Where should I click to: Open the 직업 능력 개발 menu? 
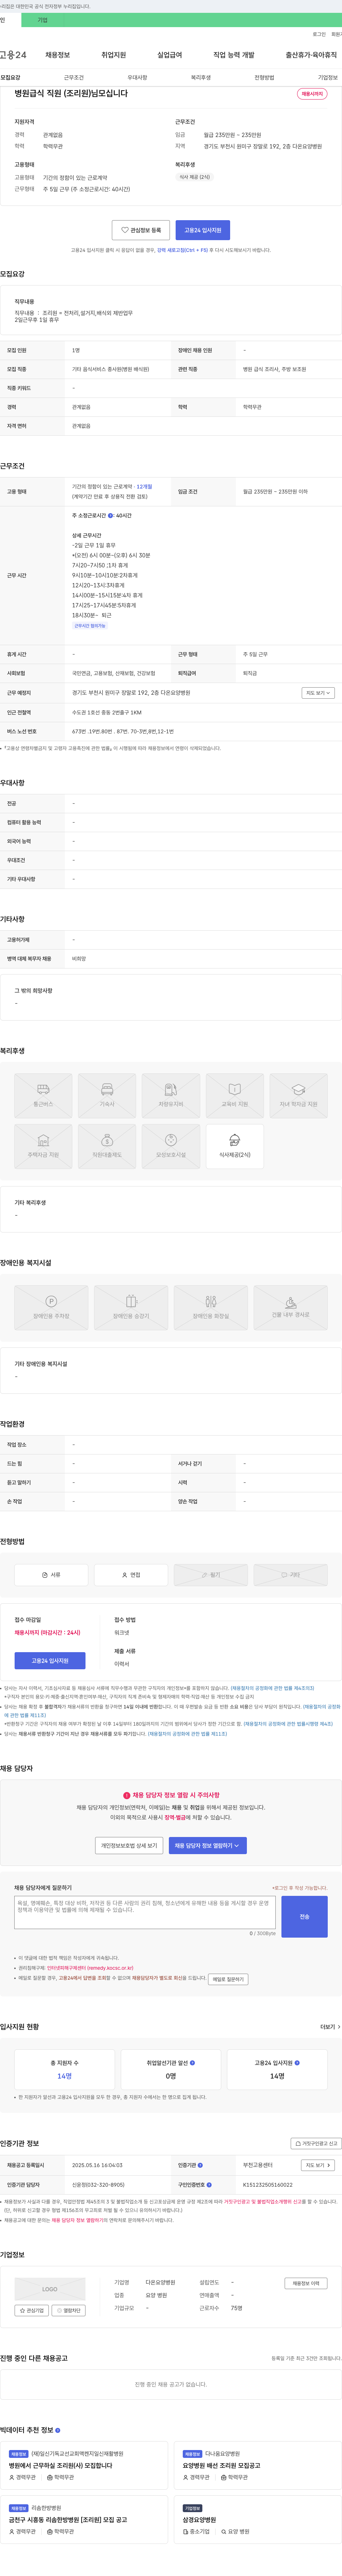[x=233, y=55]
